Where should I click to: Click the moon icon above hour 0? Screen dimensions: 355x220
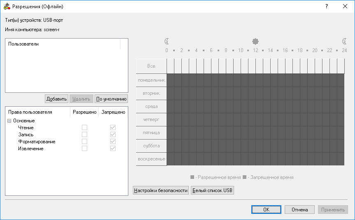pyautogui.click(x=167, y=41)
